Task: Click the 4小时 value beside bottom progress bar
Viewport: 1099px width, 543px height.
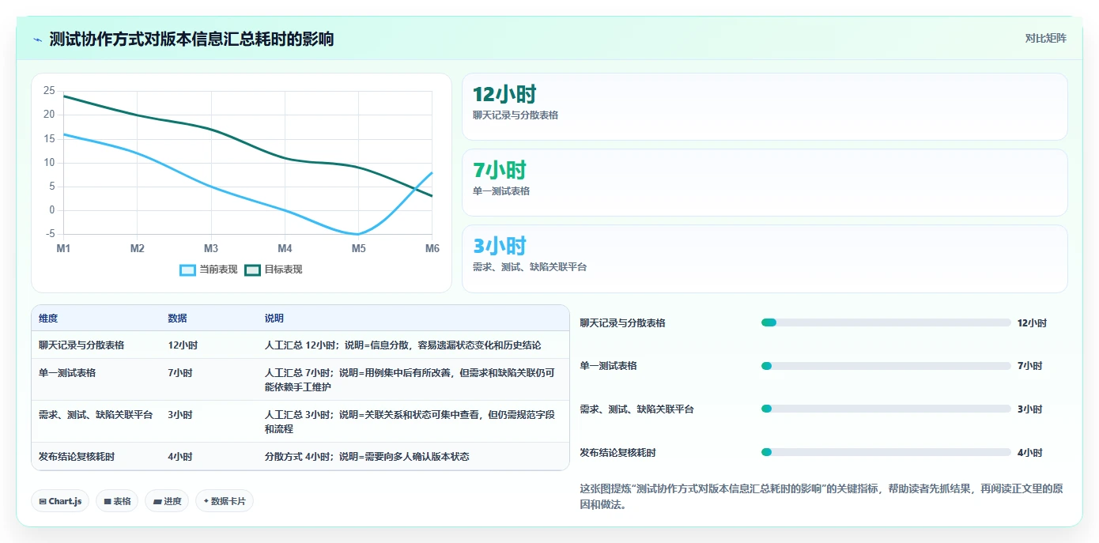Action: tap(1029, 453)
